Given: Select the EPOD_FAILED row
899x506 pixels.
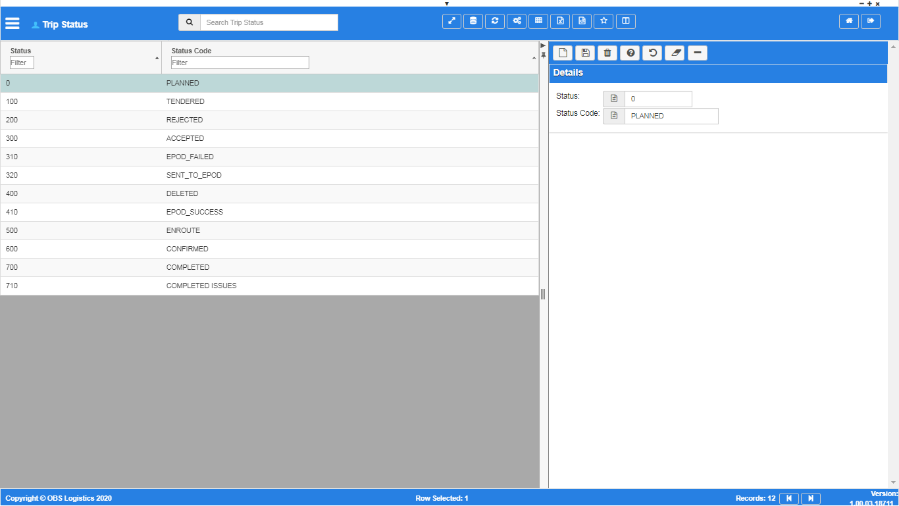Looking at the screenshot, I should point(269,157).
